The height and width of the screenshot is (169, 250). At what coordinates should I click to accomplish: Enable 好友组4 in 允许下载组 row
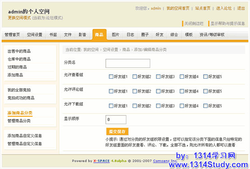[182, 106]
